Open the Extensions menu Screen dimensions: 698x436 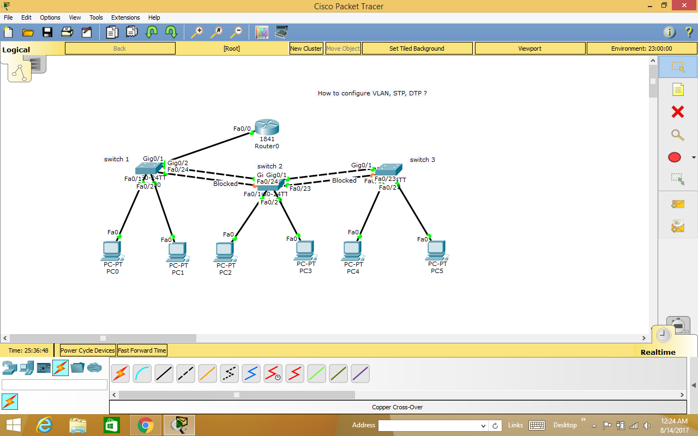(125, 17)
